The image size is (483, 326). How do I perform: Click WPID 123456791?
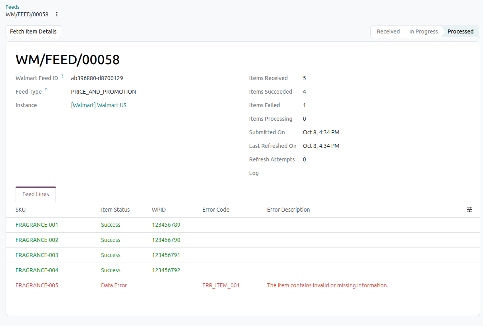(166, 255)
